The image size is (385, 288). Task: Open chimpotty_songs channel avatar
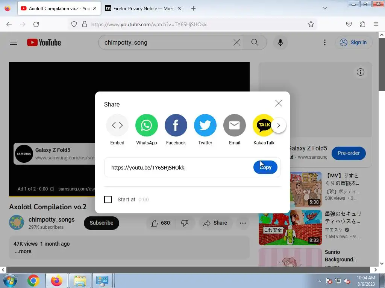coord(17,222)
